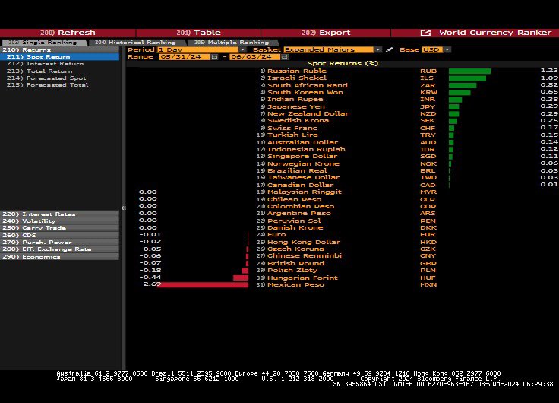Click the Mexican Peso red bar
559x403 pixels.
click(203, 285)
